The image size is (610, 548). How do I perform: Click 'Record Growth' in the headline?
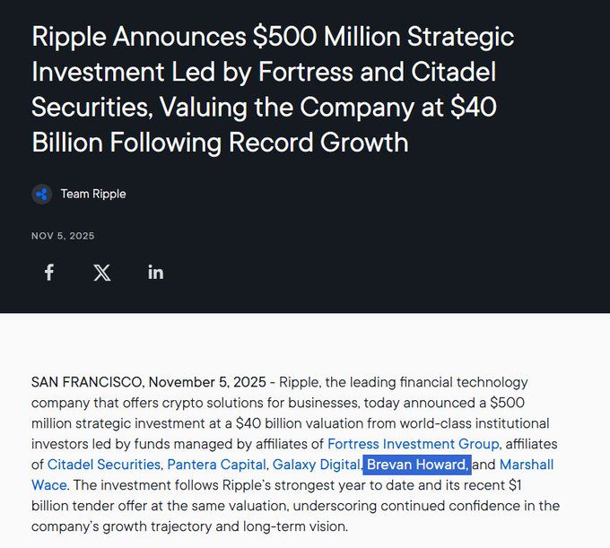click(x=318, y=143)
